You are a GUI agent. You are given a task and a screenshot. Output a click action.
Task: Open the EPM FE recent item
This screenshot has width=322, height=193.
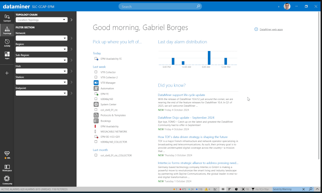pos(104,94)
